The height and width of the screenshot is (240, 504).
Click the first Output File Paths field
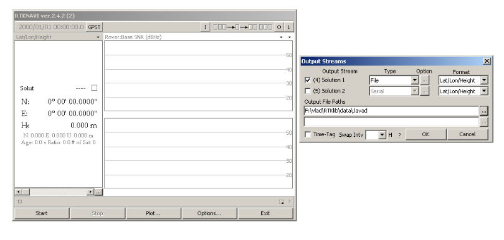(391, 111)
